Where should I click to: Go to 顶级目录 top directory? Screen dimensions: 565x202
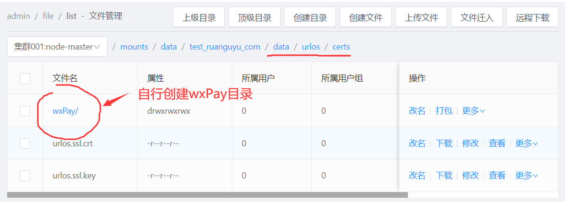coord(255,17)
